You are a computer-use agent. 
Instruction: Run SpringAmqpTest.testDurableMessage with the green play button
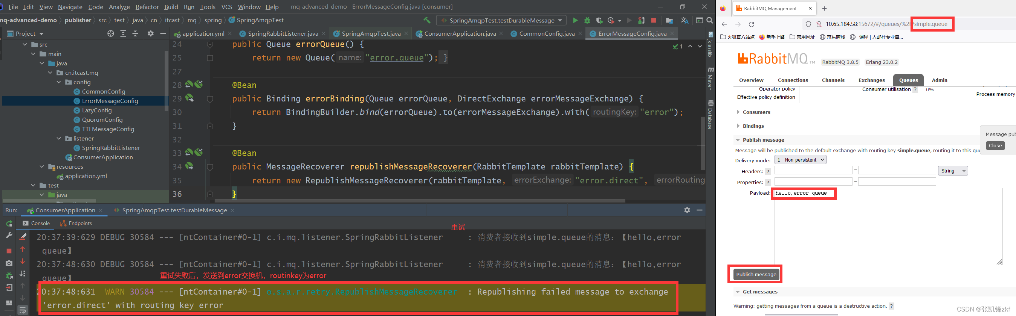tap(575, 20)
